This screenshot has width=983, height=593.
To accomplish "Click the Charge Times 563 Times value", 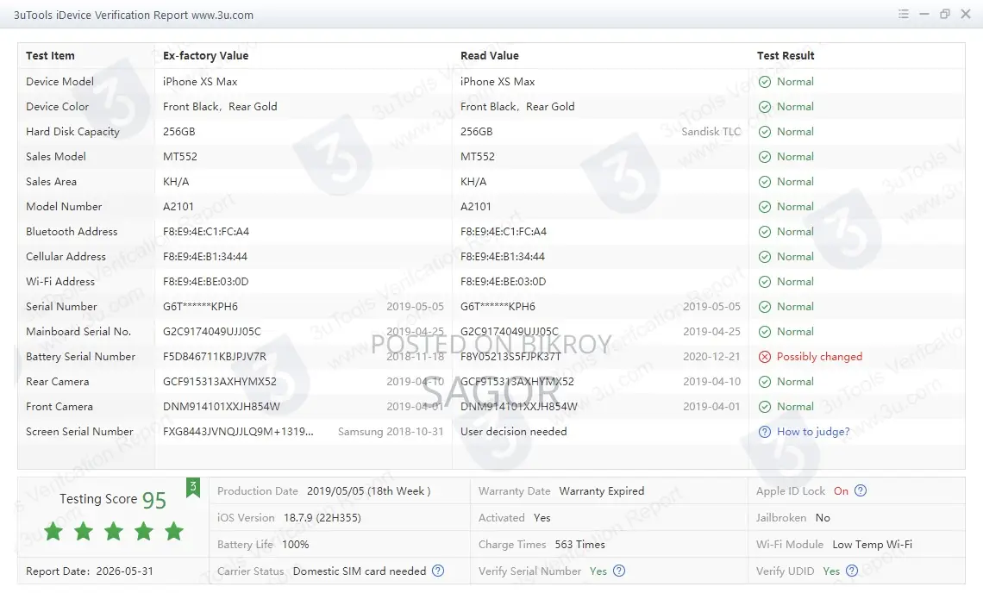I will [x=580, y=544].
